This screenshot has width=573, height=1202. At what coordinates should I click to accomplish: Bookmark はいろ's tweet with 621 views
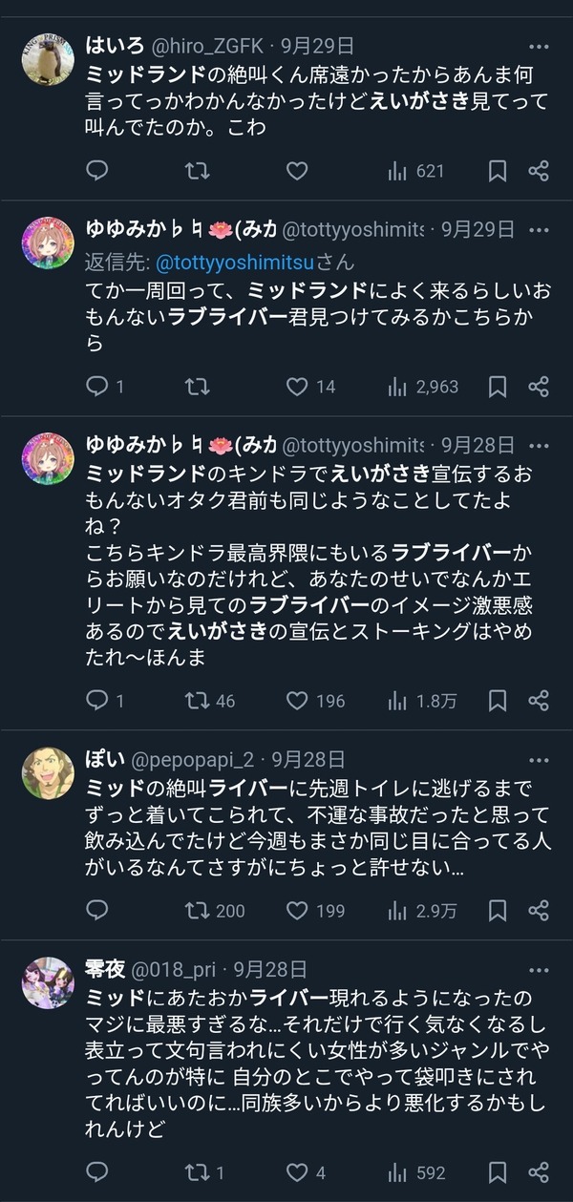(498, 171)
